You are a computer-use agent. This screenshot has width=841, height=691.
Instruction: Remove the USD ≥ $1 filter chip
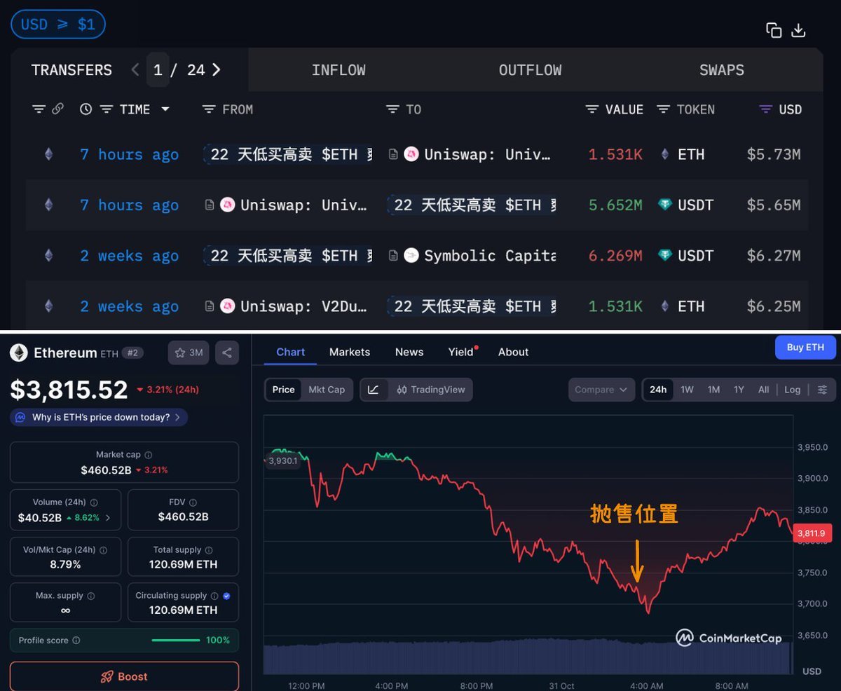(x=57, y=25)
